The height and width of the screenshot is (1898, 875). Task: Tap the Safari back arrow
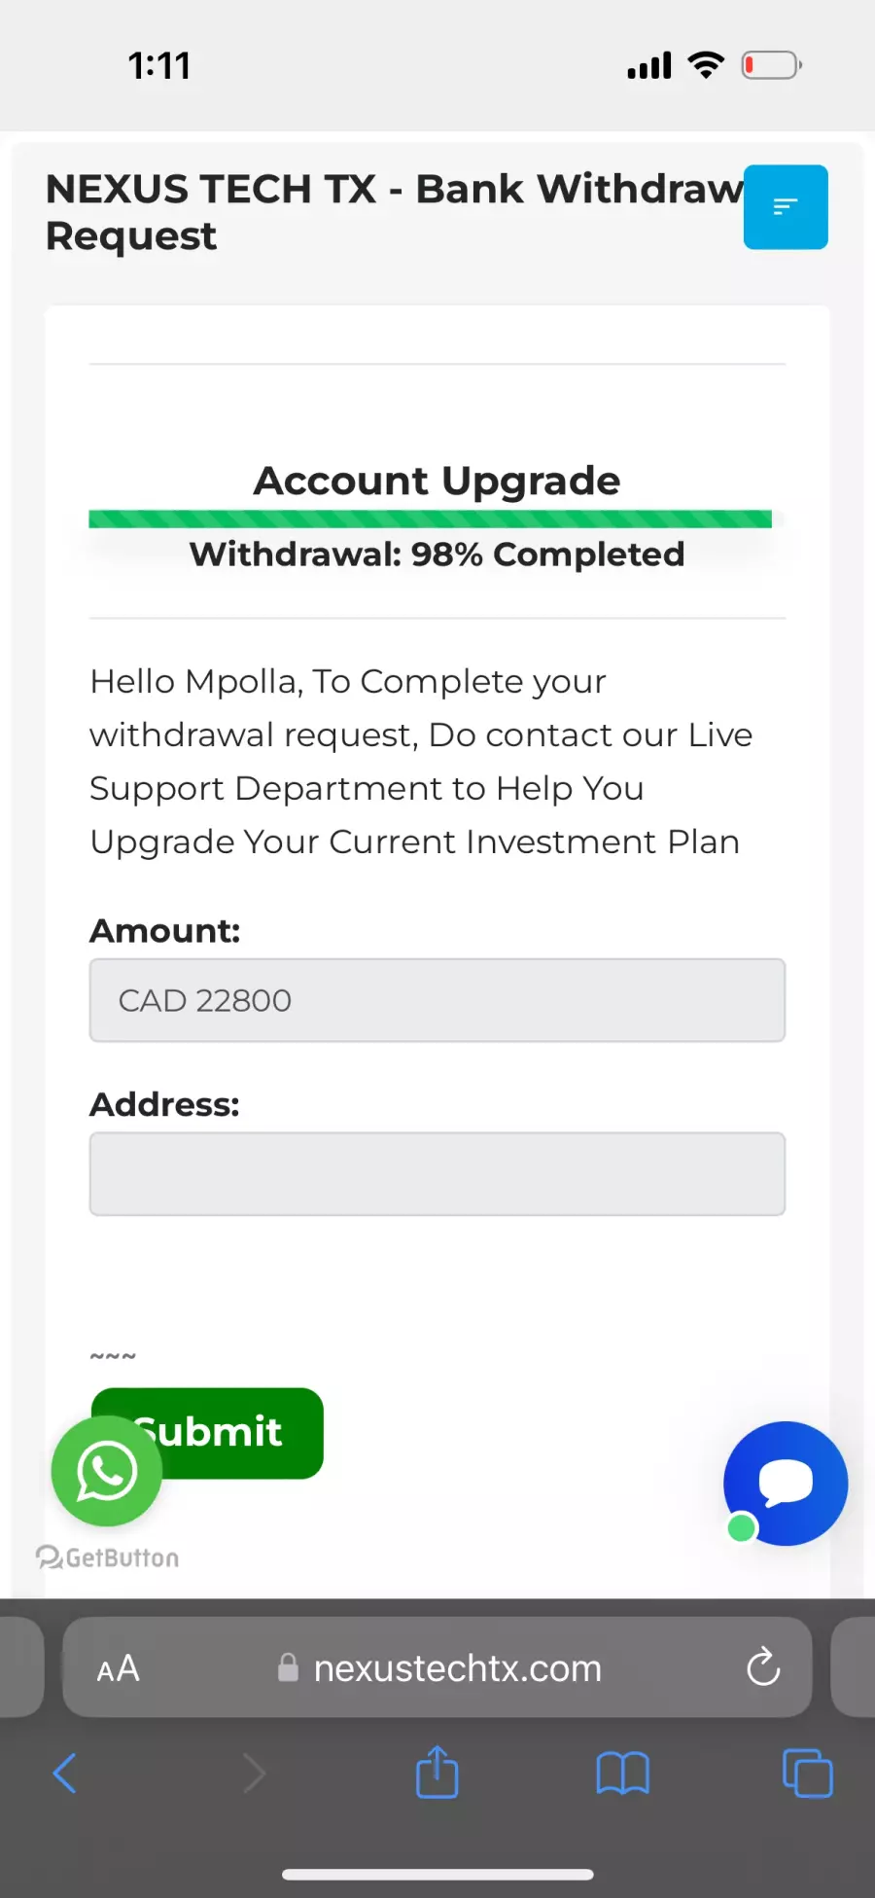[64, 1773]
